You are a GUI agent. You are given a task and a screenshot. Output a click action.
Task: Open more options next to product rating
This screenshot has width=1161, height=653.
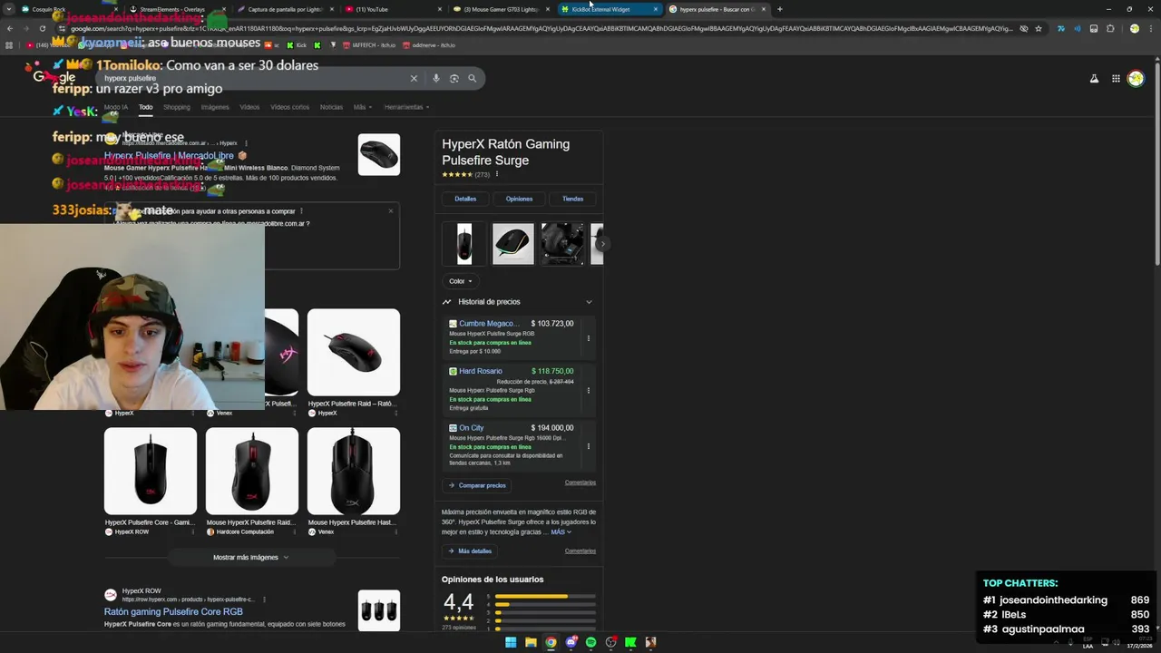point(496,174)
